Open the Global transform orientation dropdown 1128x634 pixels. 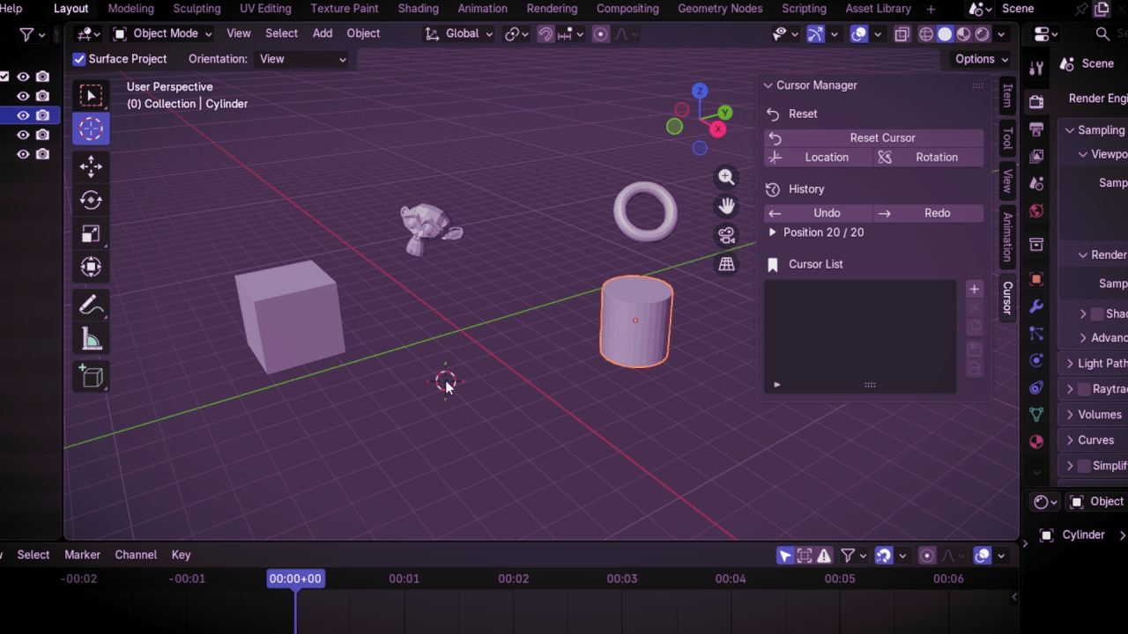point(458,33)
